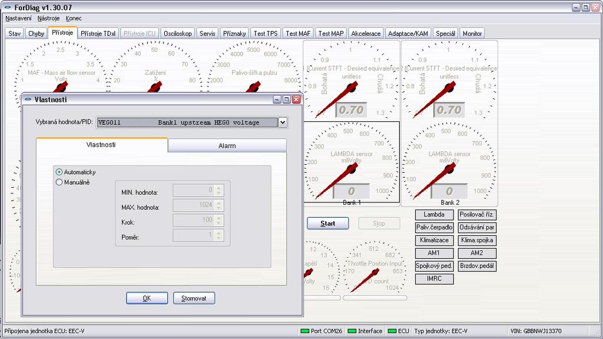Viewport: 603px width, 339px height.
Task: Select the Vlastnosti tab in dialog
Action: 101,145
